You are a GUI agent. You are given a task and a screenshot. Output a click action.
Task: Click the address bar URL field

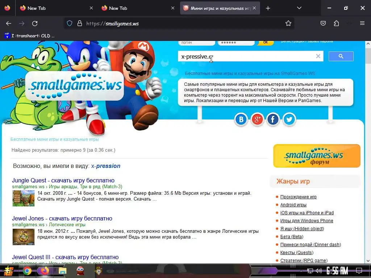[x=180, y=24]
